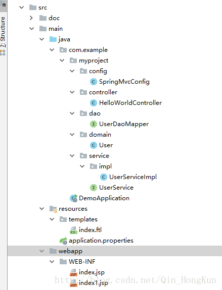Collapse the myproject package chevron

(x=62, y=61)
